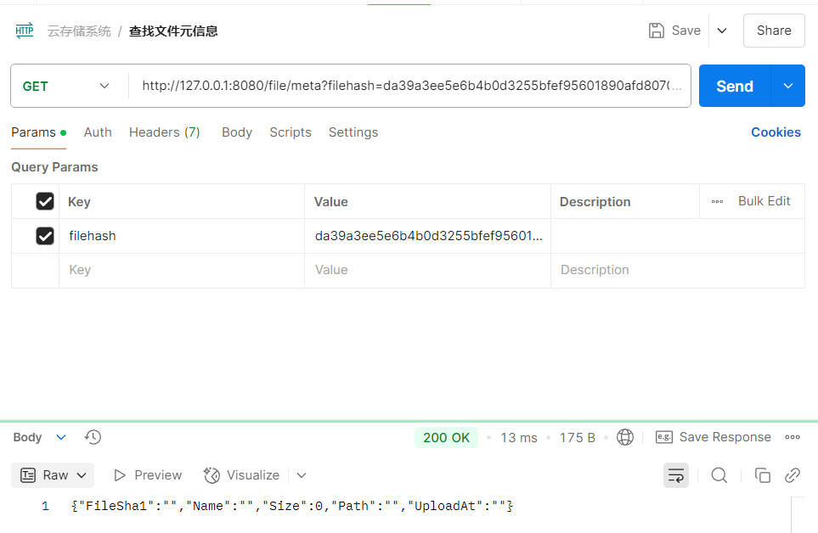This screenshot has height=533, width=818.
Task: Toggle the select-all params checkbox
Action: [45, 201]
